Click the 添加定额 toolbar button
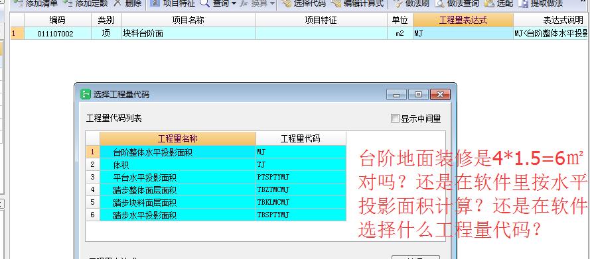 coord(85,4)
